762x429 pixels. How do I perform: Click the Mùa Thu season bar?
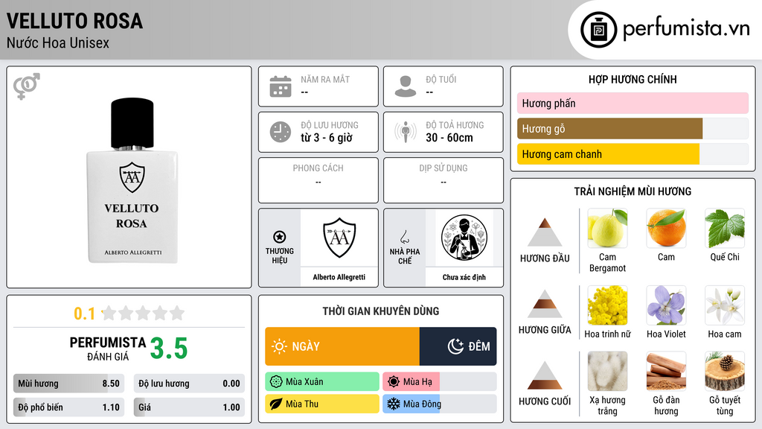322,404
